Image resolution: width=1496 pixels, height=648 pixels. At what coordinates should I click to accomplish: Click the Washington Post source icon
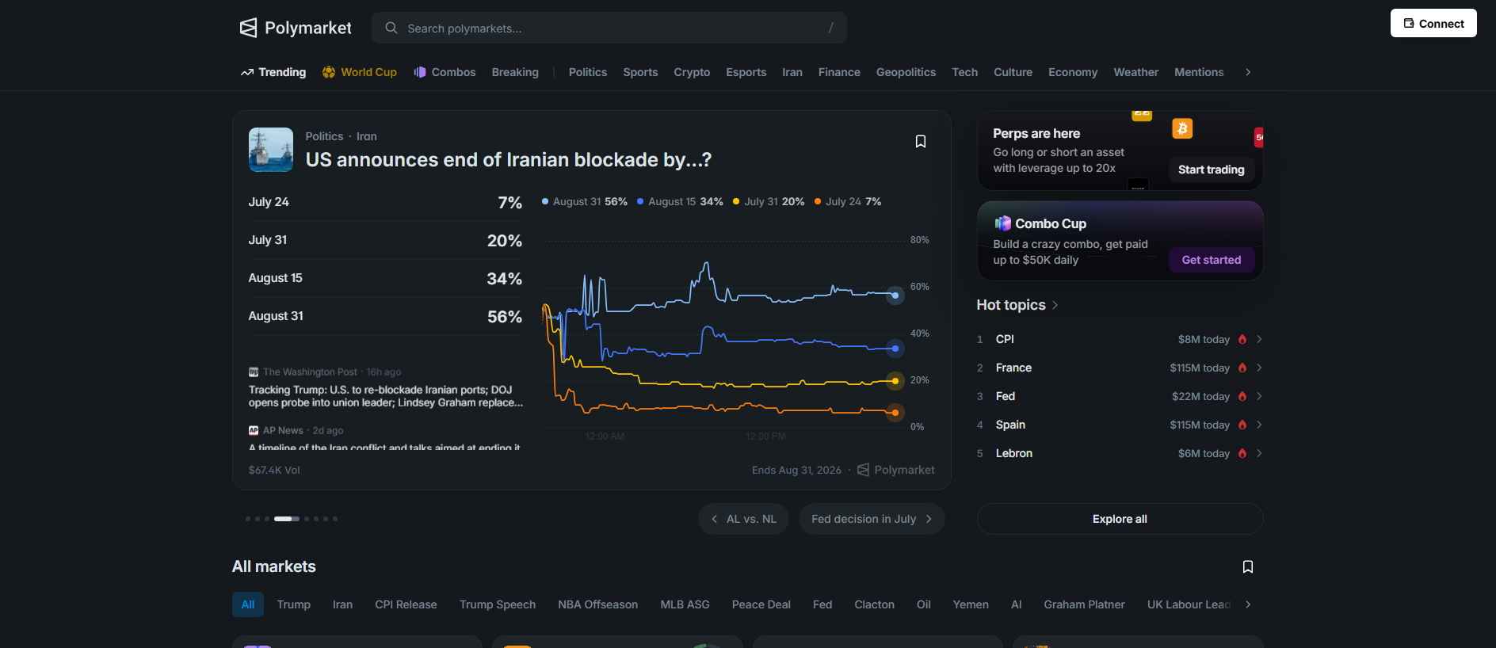pos(254,372)
